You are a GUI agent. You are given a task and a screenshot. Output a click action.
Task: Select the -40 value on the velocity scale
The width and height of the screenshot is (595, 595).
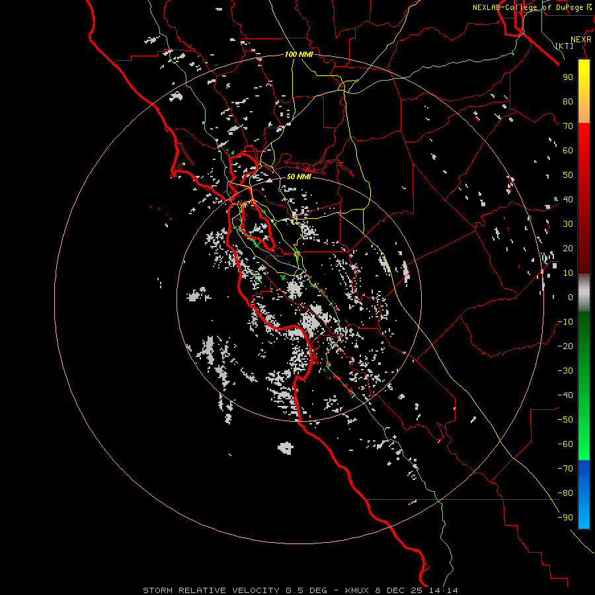[x=565, y=395]
